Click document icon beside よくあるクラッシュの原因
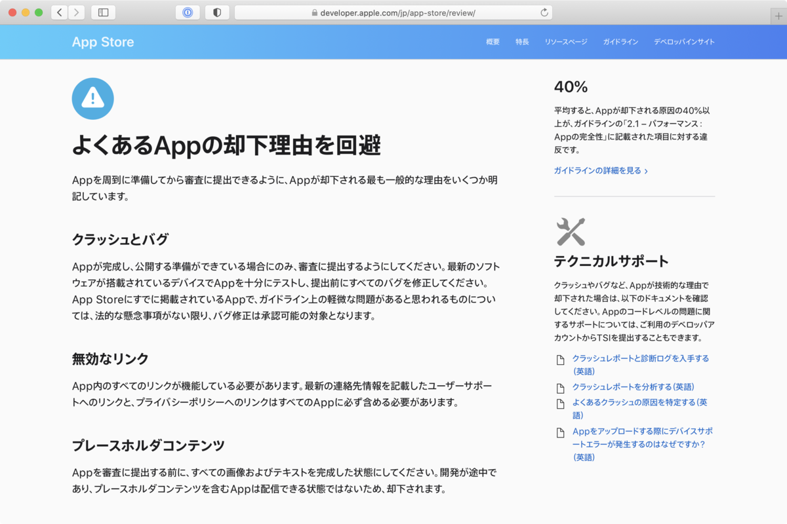 pyautogui.click(x=560, y=404)
